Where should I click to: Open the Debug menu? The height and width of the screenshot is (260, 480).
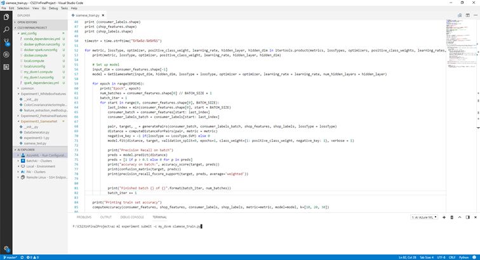53,8
